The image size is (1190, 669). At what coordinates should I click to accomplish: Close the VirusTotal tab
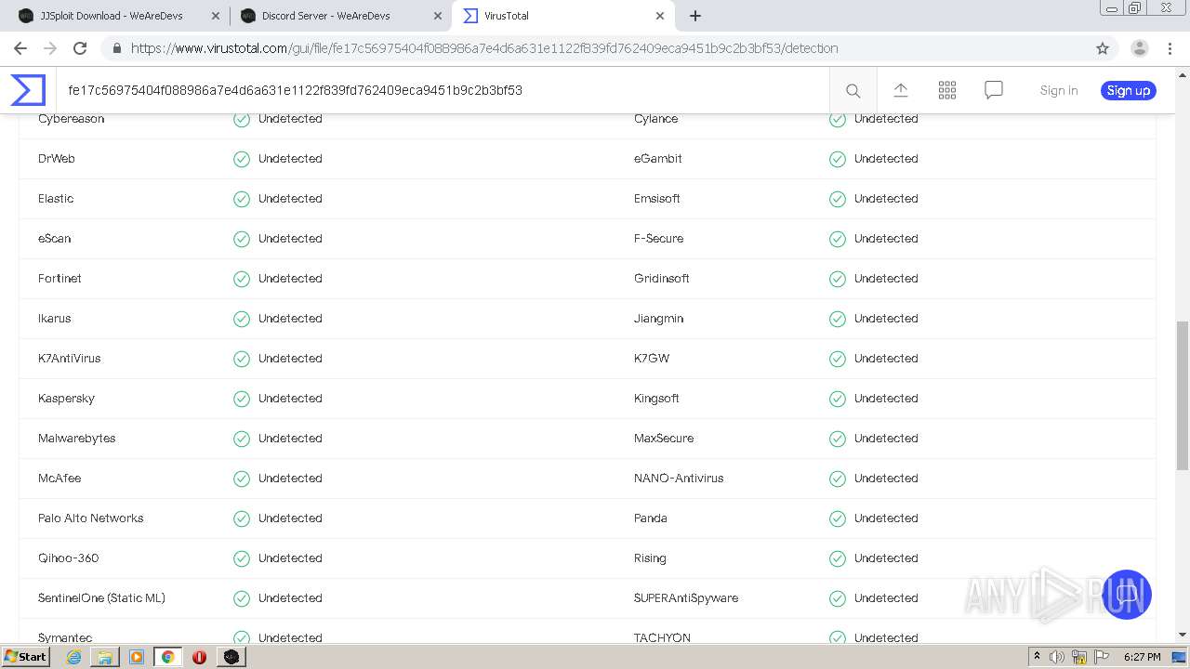click(x=659, y=16)
